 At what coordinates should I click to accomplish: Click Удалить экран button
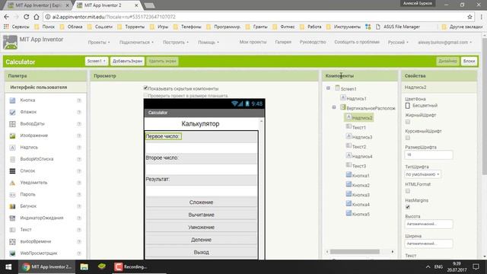(162, 61)
